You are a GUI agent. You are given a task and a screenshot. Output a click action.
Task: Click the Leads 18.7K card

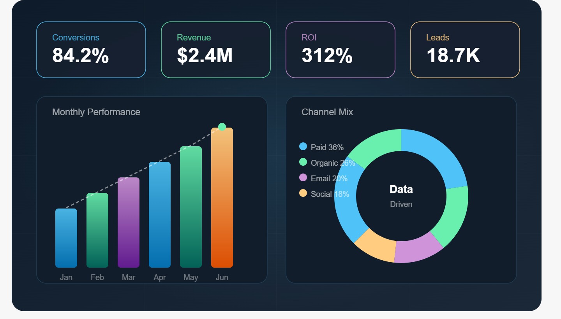pyautogui.click(x=465, y=50)
